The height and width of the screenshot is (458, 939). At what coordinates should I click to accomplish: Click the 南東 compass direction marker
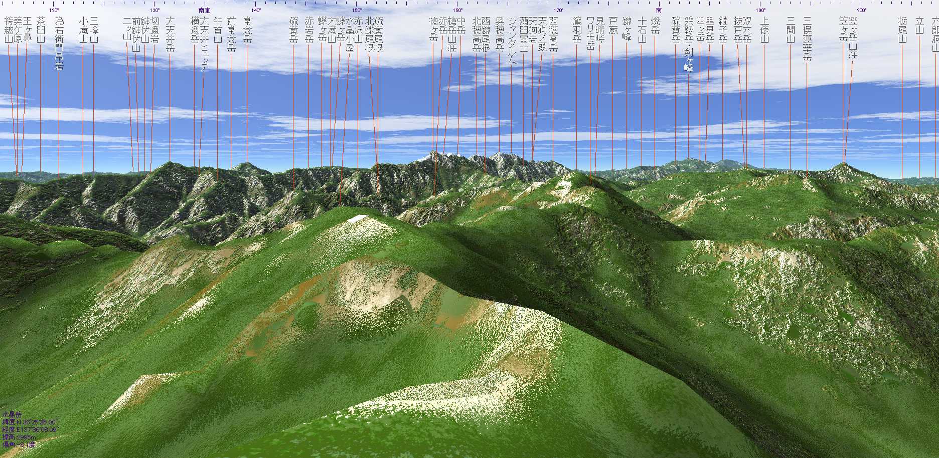[x=204, y=10]
